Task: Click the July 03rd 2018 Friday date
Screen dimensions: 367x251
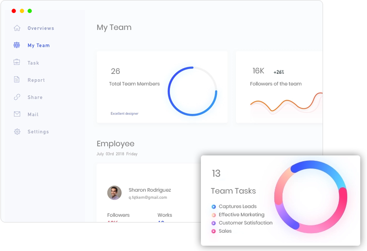Action: (117, 154)
